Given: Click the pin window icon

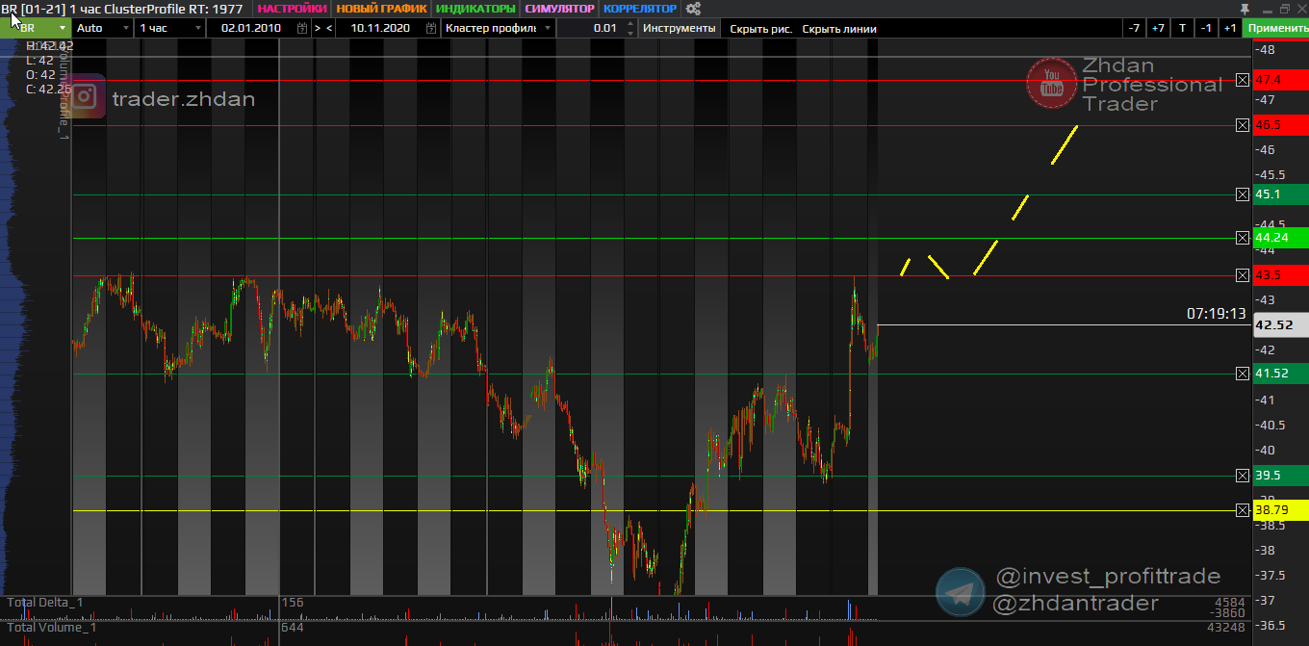Looking at the screenshot, I should [1245, 9].
